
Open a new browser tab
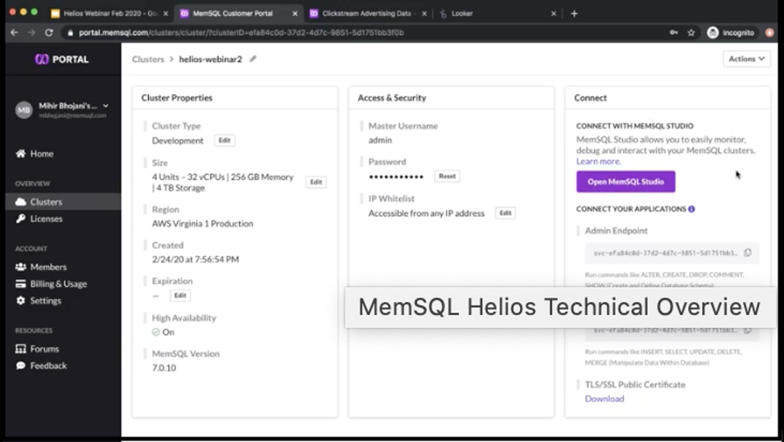574,14
